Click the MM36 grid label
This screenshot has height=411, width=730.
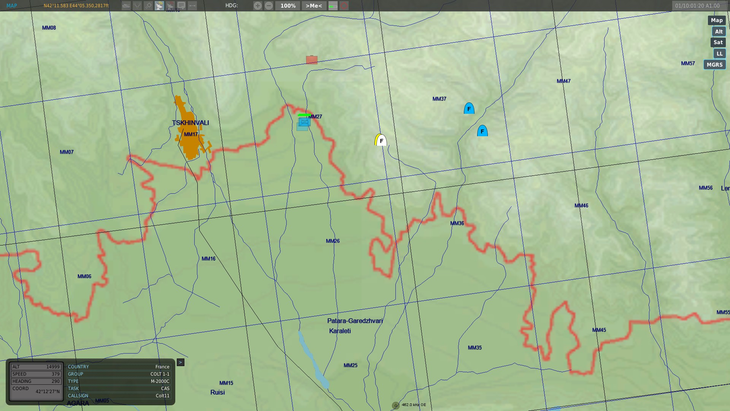point(457,223)
